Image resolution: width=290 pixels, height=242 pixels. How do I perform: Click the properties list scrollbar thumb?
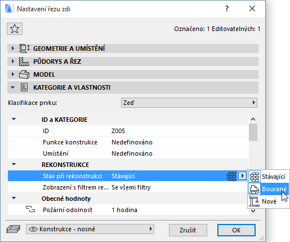[253, 133]
